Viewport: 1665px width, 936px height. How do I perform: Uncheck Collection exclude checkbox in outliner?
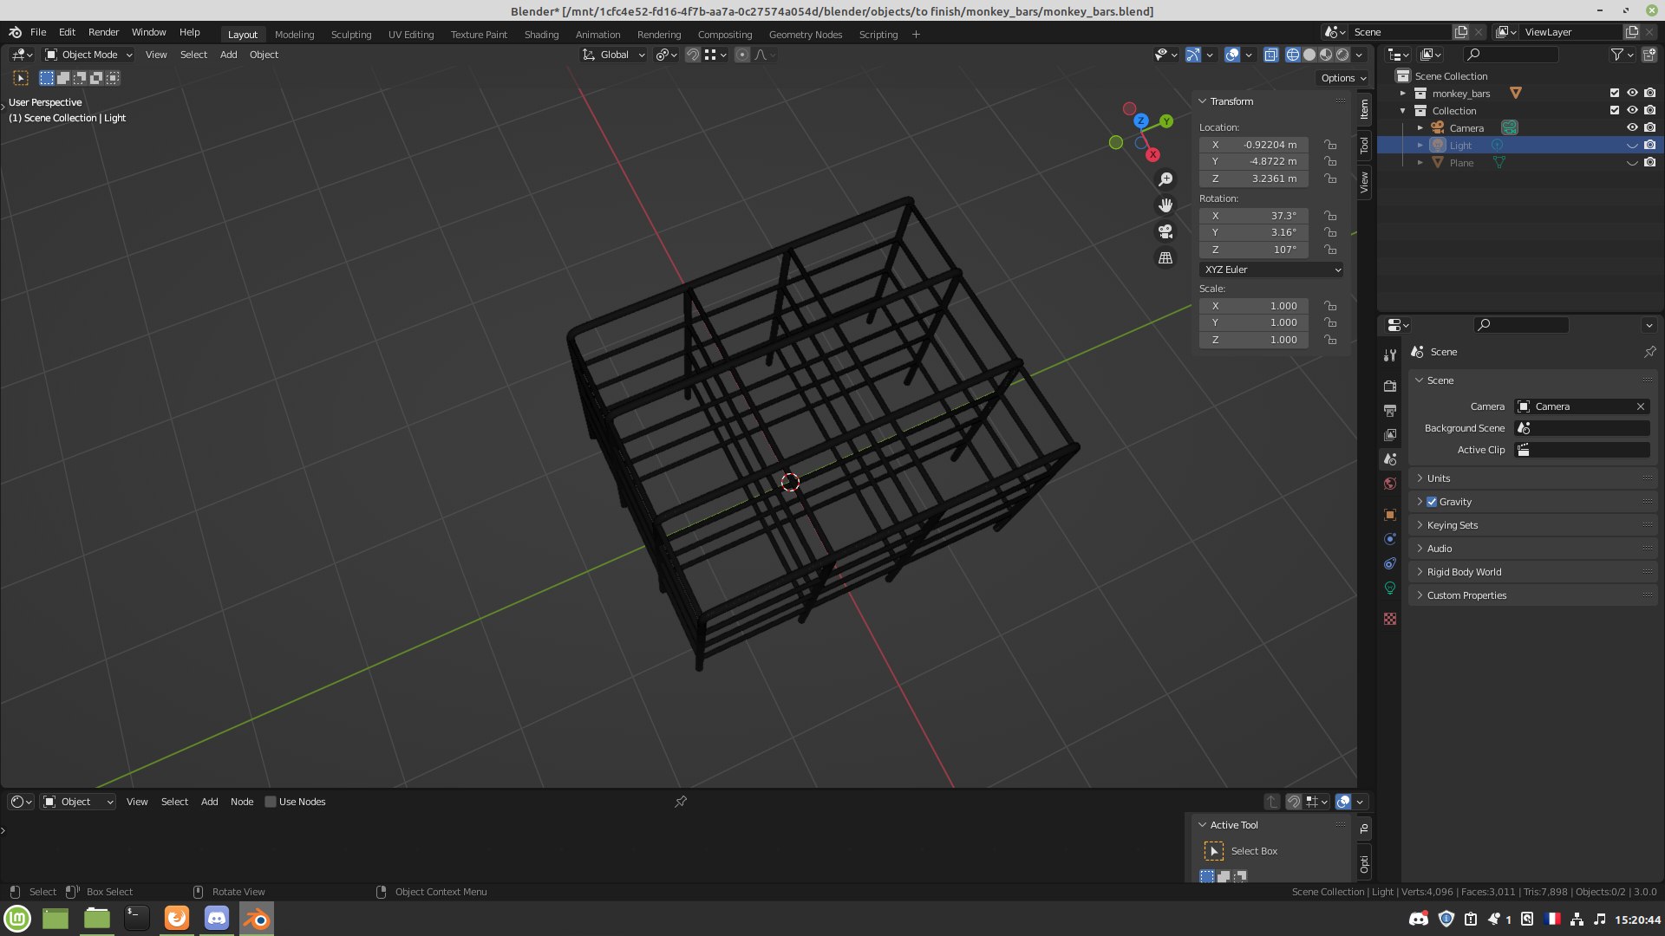click(1615, 110)
